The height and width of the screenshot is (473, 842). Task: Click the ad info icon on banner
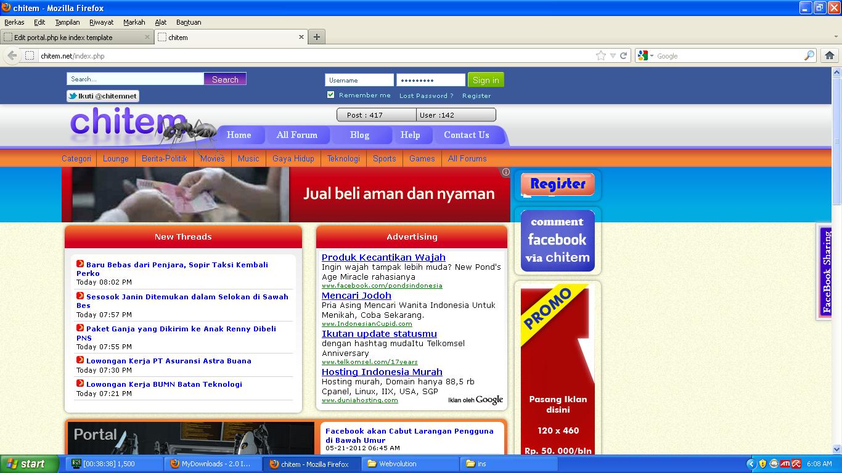tap(505, 172)
